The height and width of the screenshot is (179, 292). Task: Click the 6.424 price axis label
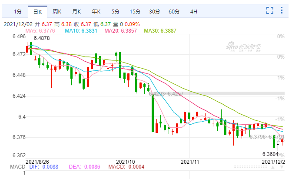[19, 96]
